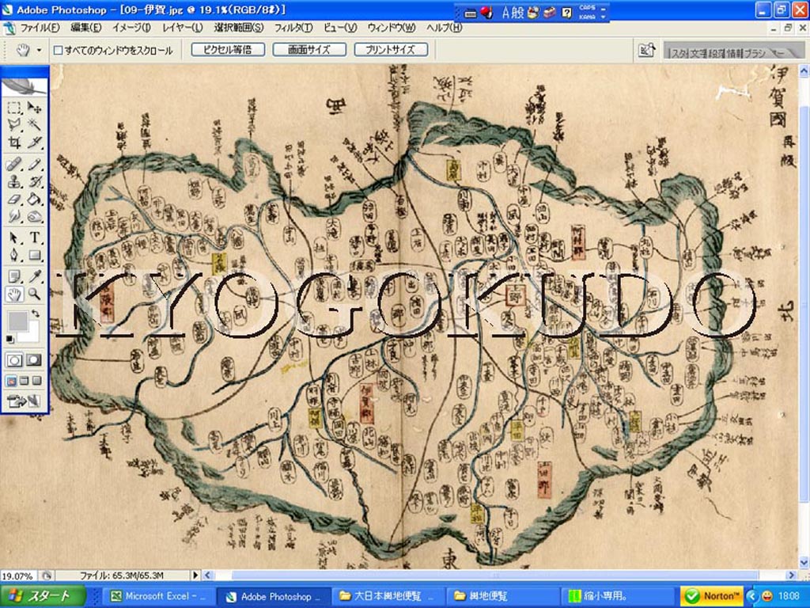Select the Polygonal Lasso tool

[14, 124]
